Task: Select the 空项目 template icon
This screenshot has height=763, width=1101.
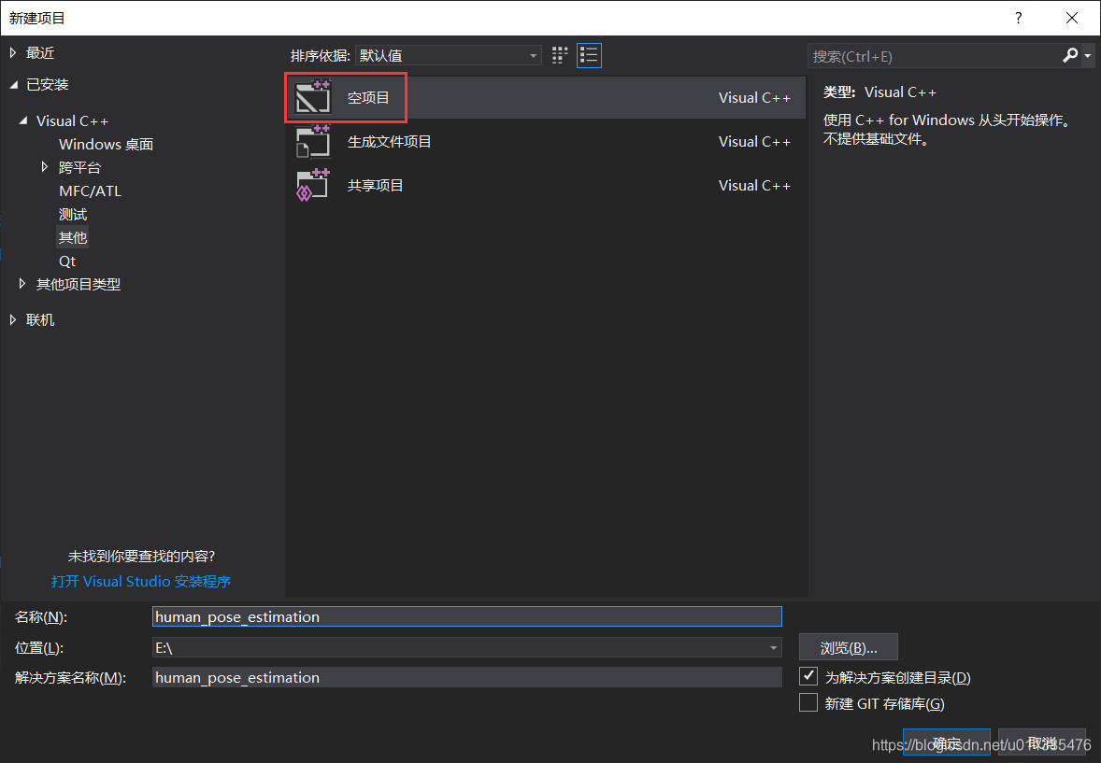Action: 313,97
